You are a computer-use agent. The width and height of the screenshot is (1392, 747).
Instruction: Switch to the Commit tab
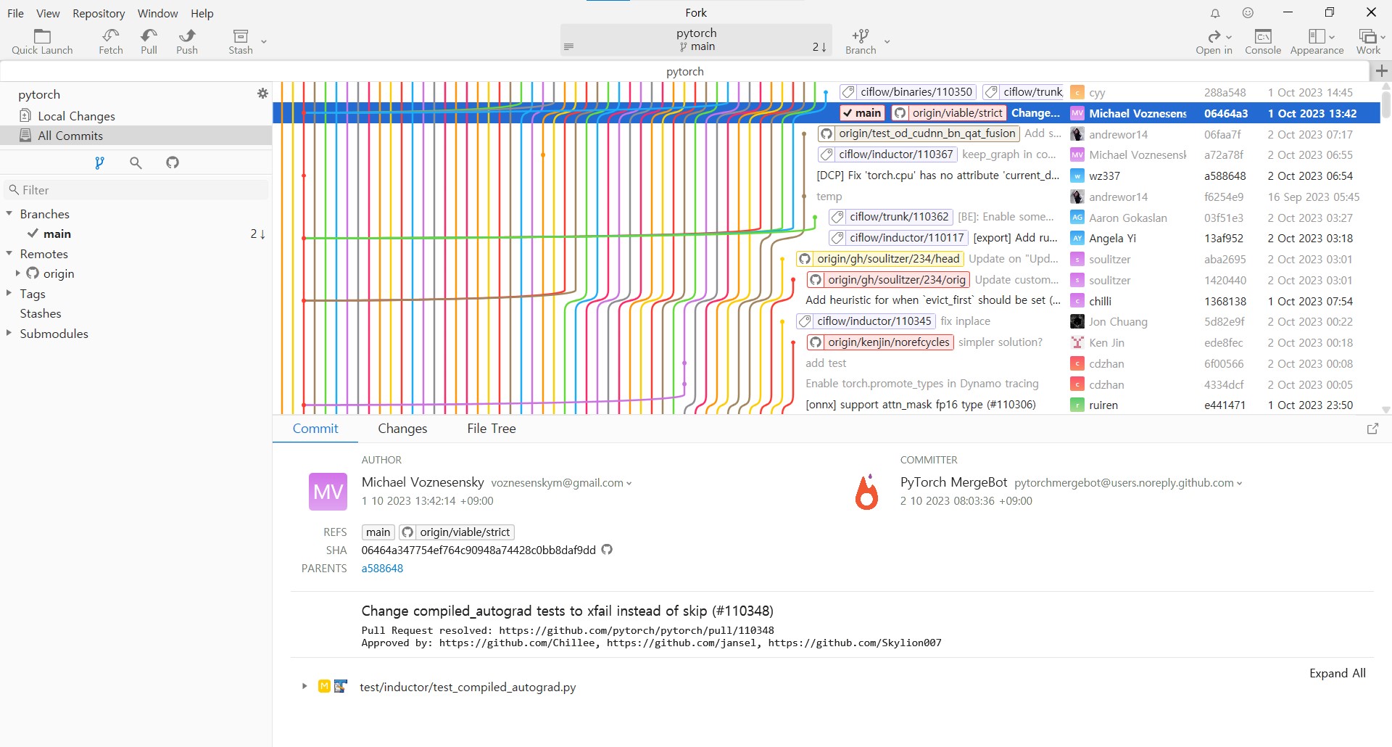315,429
